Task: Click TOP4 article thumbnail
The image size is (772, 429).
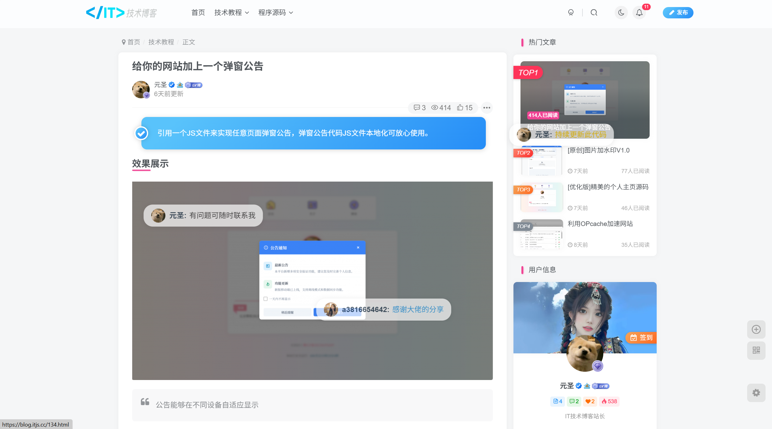Action: pyautogui.click(x=542, y=234)
